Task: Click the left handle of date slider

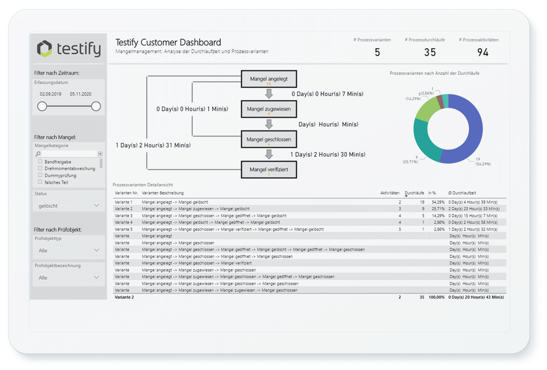Action: [x=42, y=106]
